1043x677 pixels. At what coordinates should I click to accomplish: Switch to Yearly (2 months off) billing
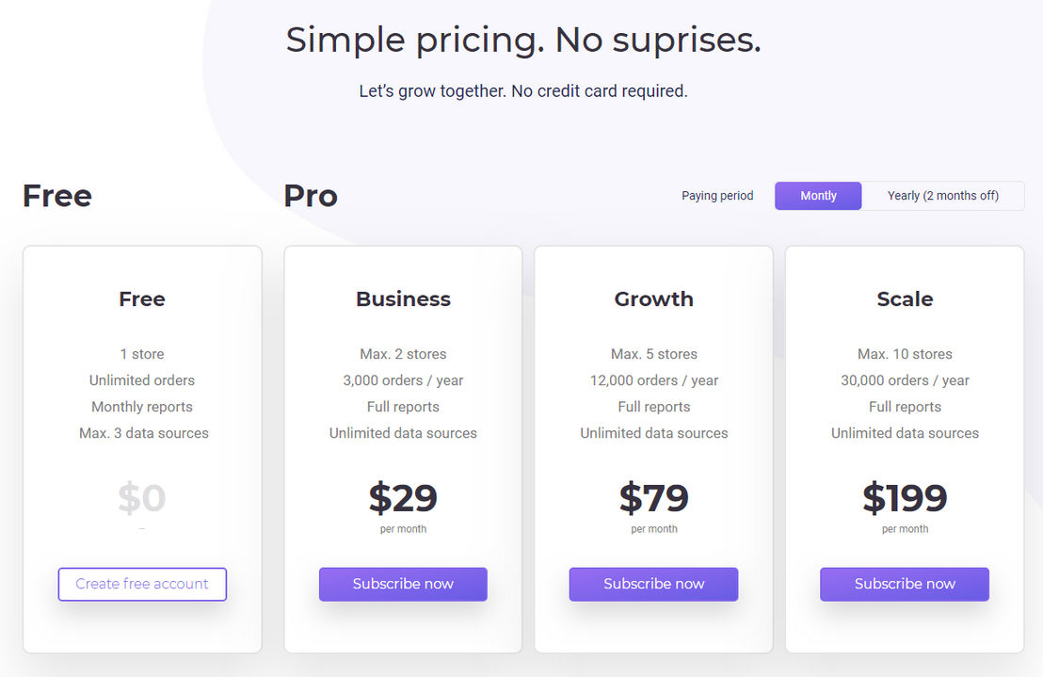(942, 196)
